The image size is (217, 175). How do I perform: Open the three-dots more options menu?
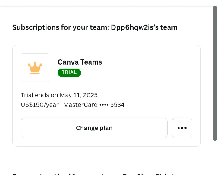(182, 128)
